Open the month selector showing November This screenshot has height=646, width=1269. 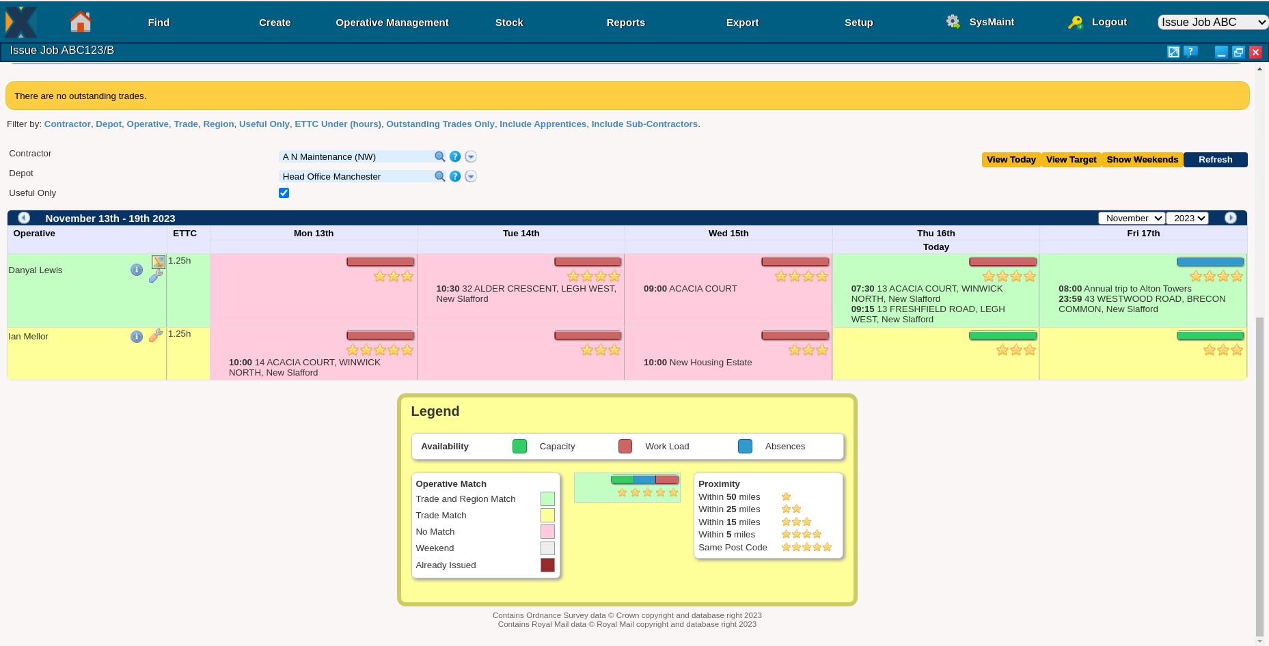point(1131,218)
